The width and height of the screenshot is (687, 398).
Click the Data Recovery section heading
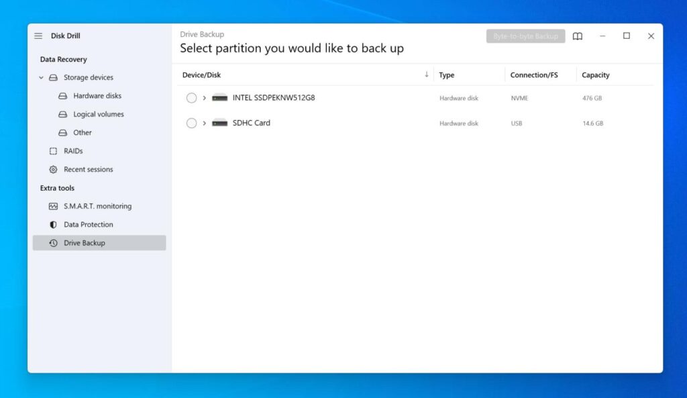coord(64,59)
